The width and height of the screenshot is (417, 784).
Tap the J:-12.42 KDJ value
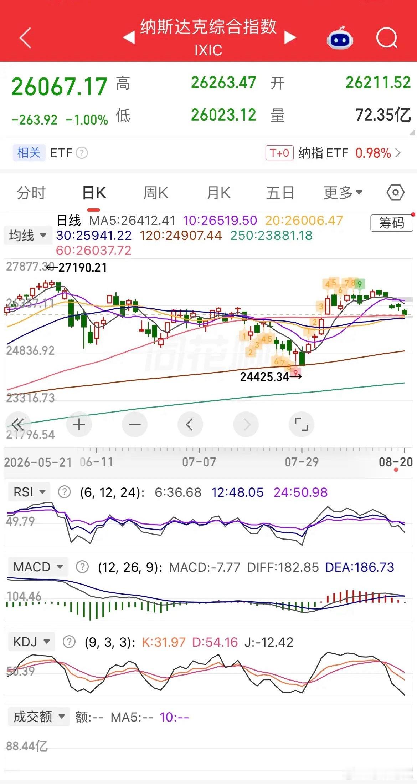[x=269, y=642]
